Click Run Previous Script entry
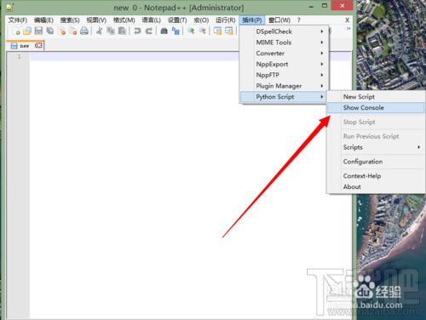 point(376,136)
